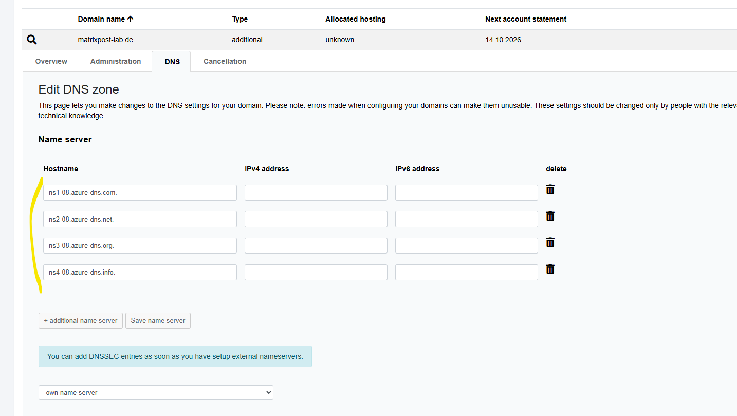Click the + additional name server button
The image size is (737, 416).
pos(81,320)
